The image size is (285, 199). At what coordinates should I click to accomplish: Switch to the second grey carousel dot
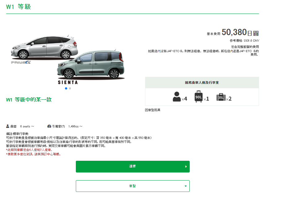70,89
